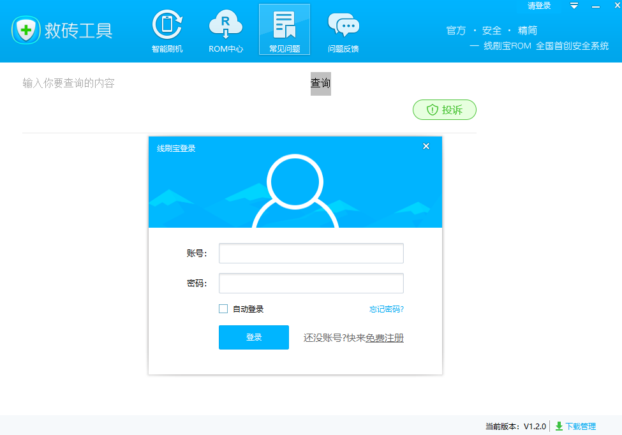Expand the title bar dropdown menu arrow
This screenshot has width=622, height=435.
coord(574,6)
